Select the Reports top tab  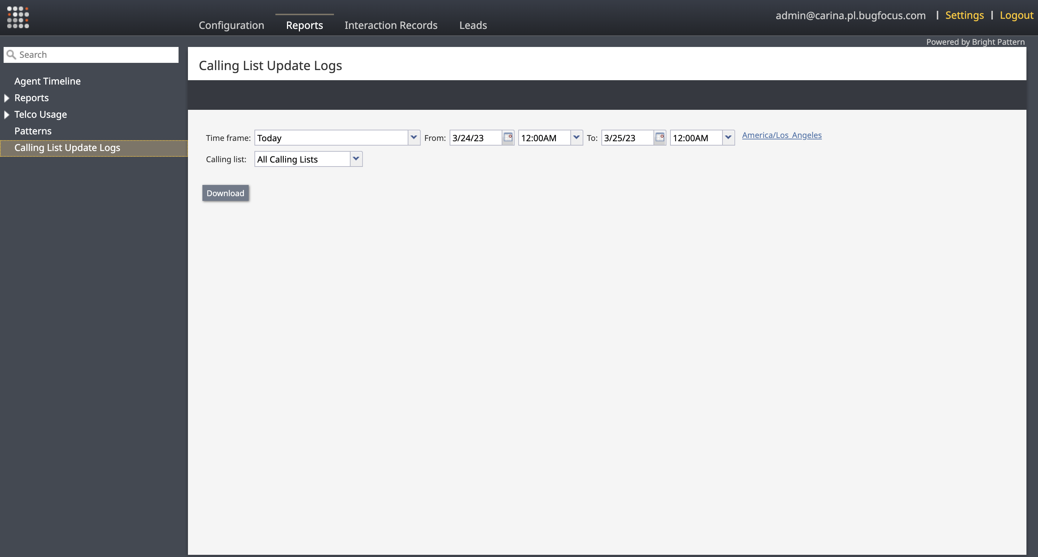pyautogui.click(x=305, y=25)
